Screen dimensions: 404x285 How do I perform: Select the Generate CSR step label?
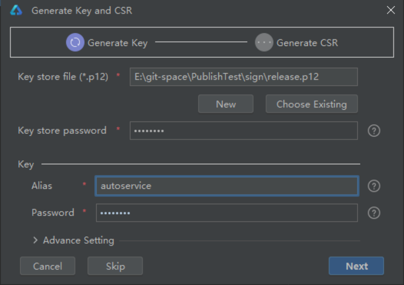307,43
